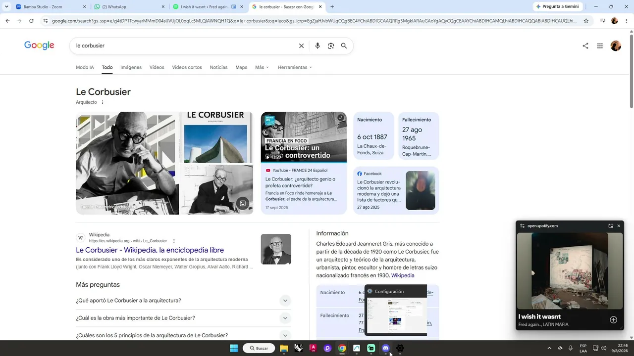The height and width of the screenshot is (356, 634).
Task: Open the Maps results tab
Action: (x=241, y=67)
